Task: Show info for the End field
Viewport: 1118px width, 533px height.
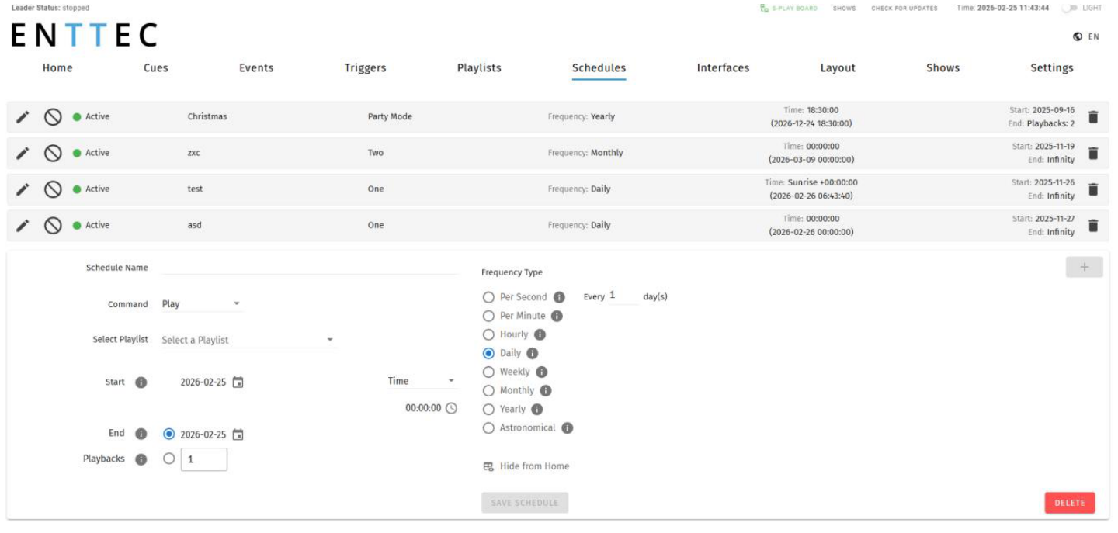Action: [141, 434]
